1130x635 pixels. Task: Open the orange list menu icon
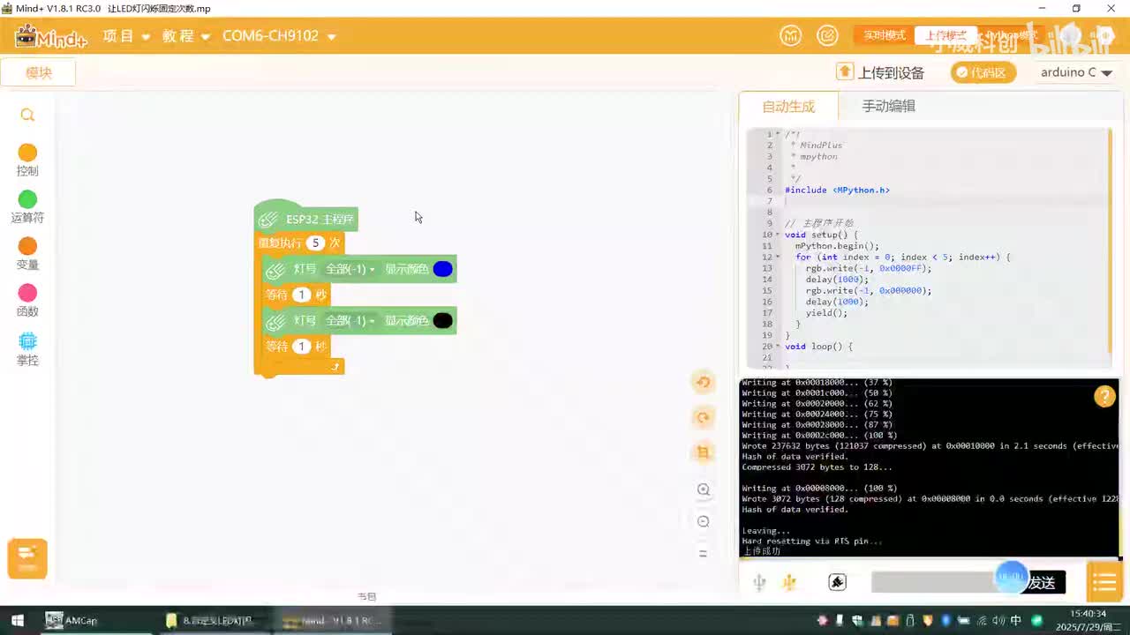1104,582
